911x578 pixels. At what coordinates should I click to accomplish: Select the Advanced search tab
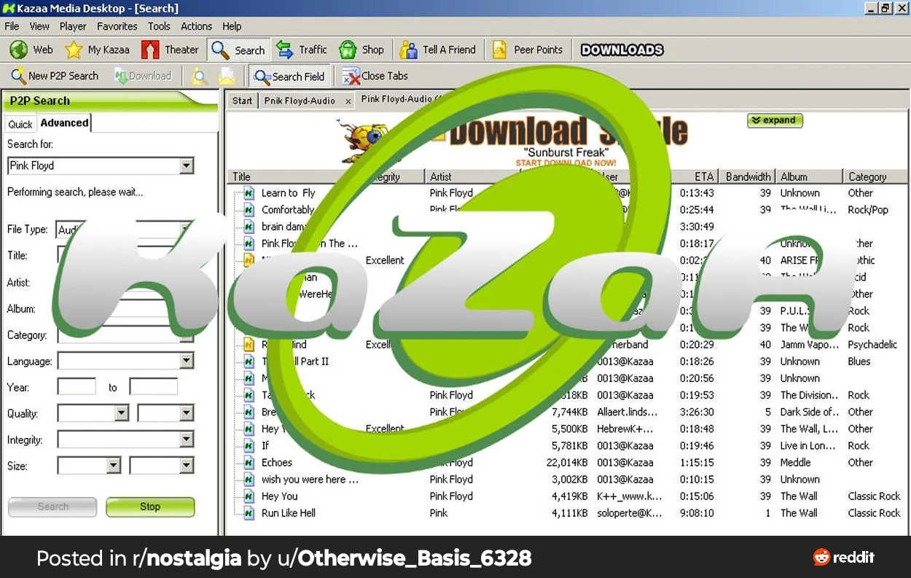coord(64,122)
